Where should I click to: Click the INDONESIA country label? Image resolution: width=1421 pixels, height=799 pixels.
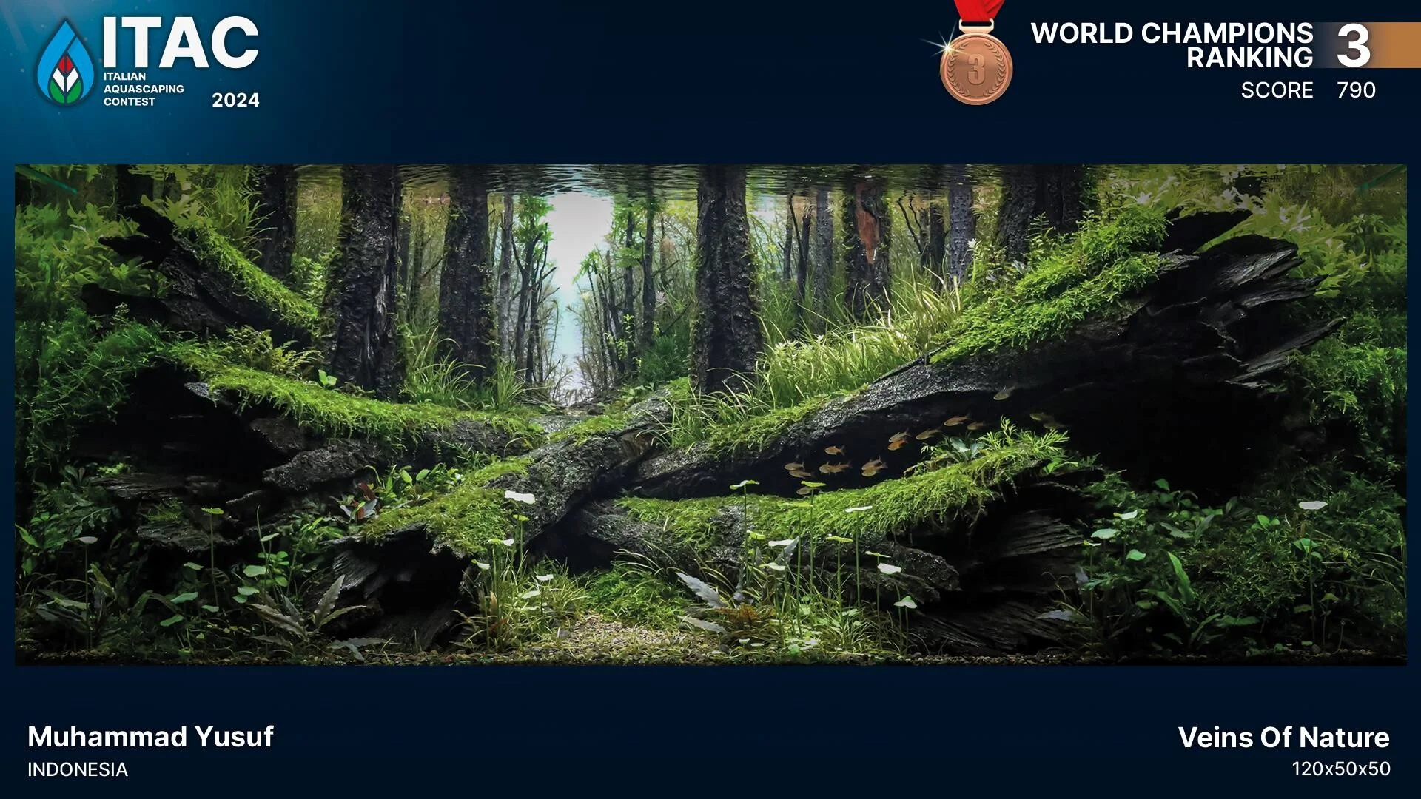tap(78, 770)
